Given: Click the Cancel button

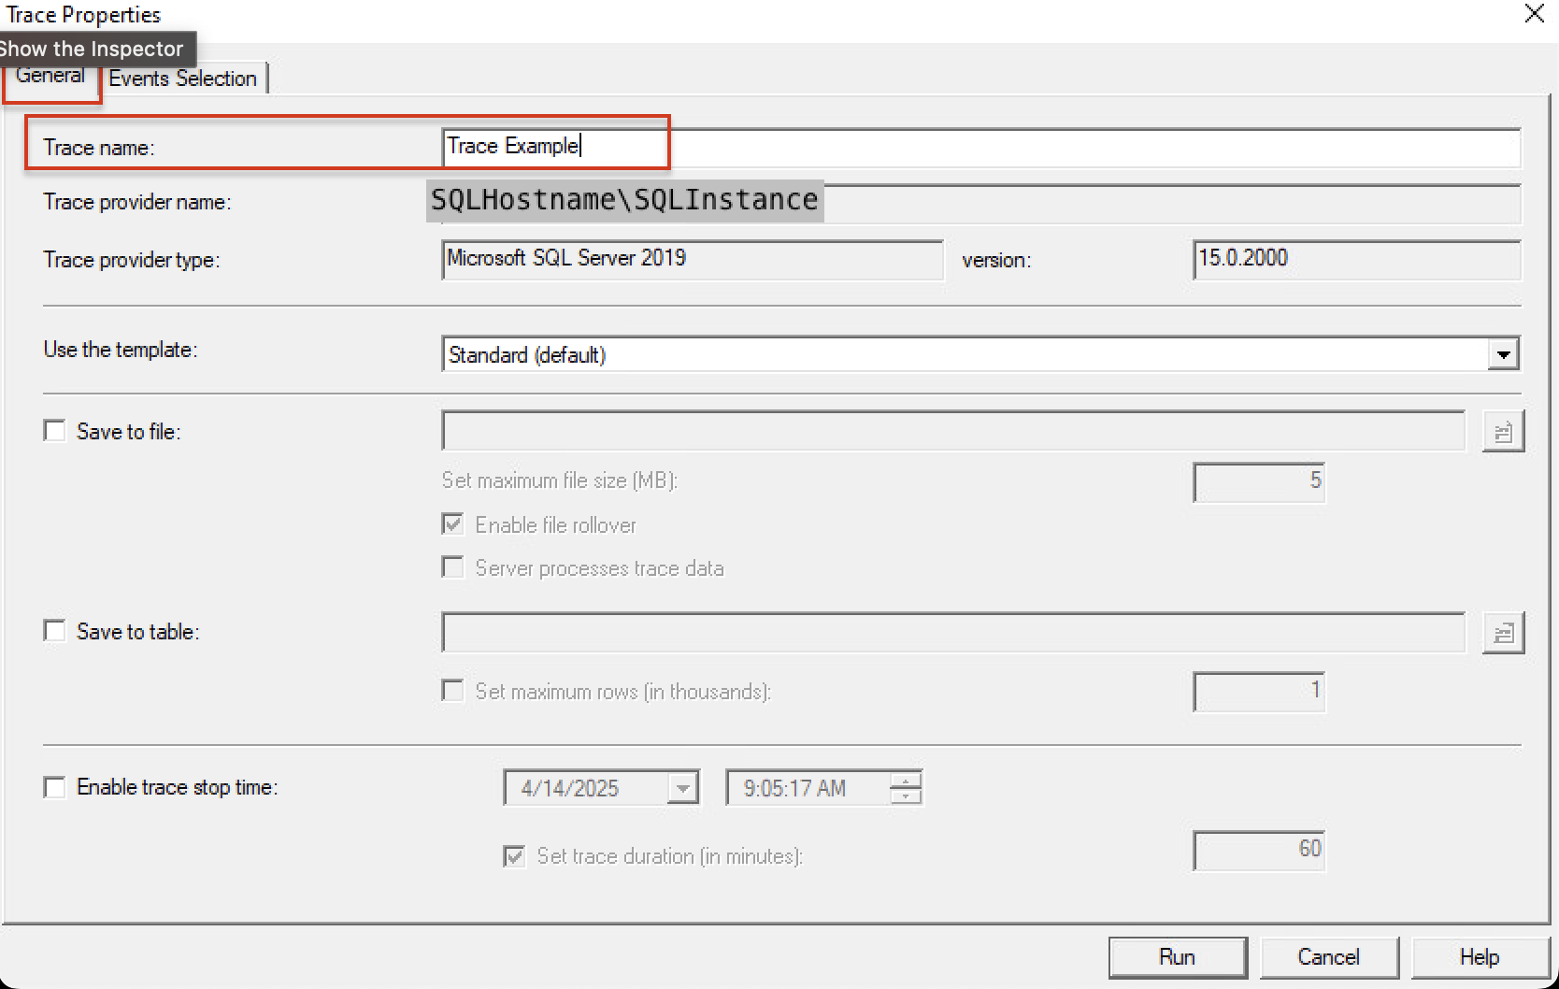Looking at the screenshot, I should click(x=1328, y=956).
